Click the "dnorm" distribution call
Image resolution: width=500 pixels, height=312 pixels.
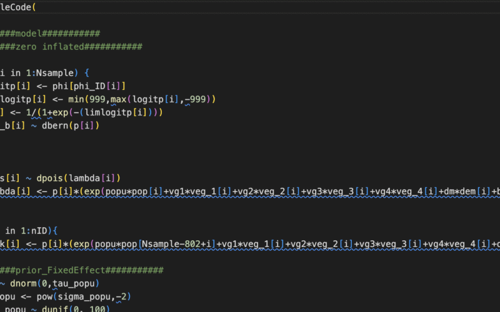(x=24, y=283)
